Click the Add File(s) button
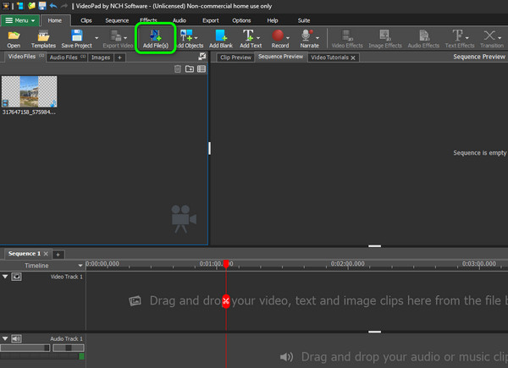Viewport: 508px width, 368px height. coord(156,39)
